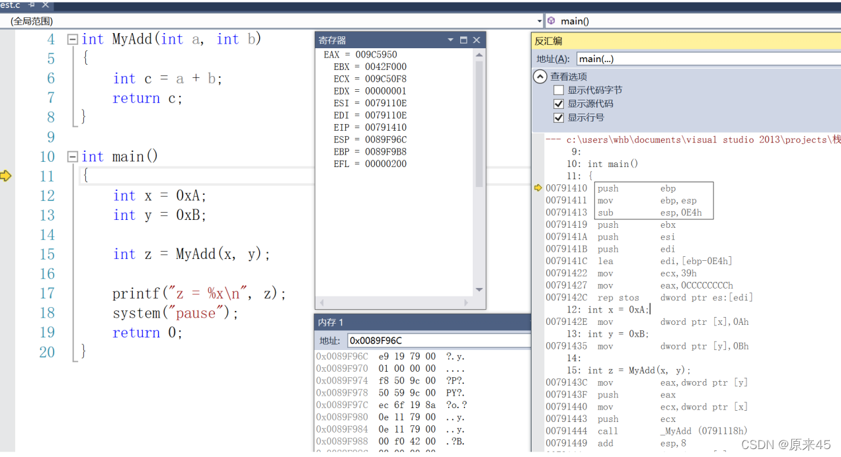Screen dimensions: 841x457
Task: Click the registers window scroll-up arrow
Action: 480,54
